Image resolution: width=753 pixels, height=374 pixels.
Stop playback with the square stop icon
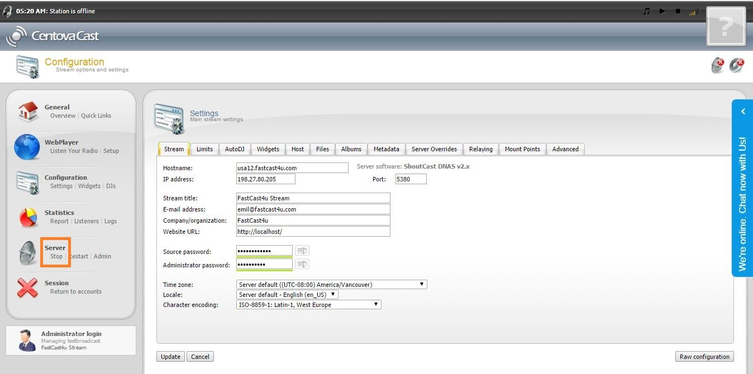[x=678, y=11]
